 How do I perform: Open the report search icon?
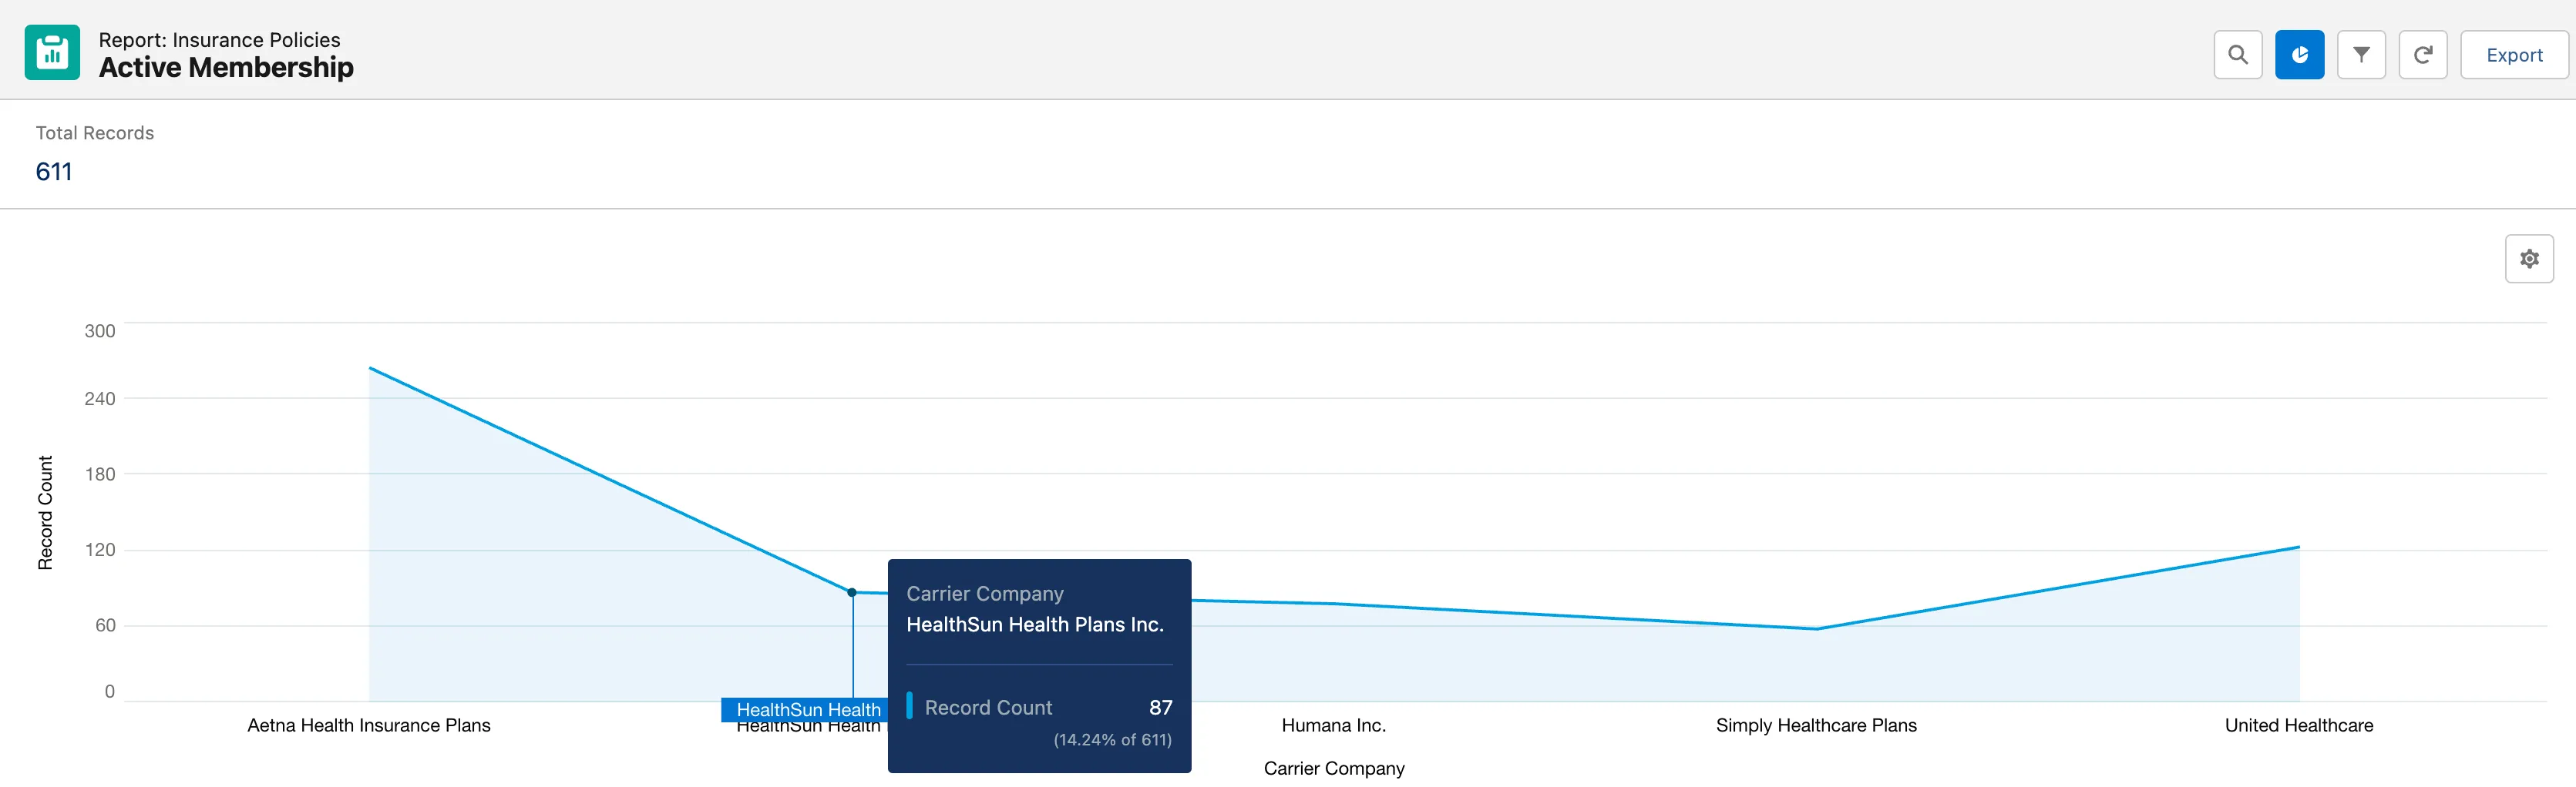tap(2238, 54)
